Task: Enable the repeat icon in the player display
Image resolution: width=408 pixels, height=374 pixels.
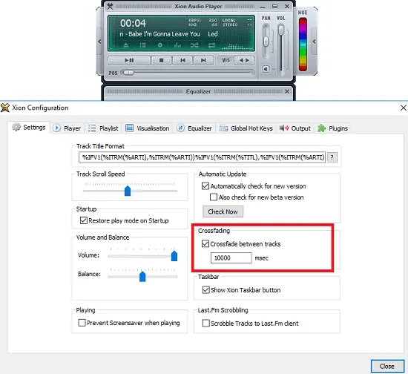Action: (x=211, y=45)
